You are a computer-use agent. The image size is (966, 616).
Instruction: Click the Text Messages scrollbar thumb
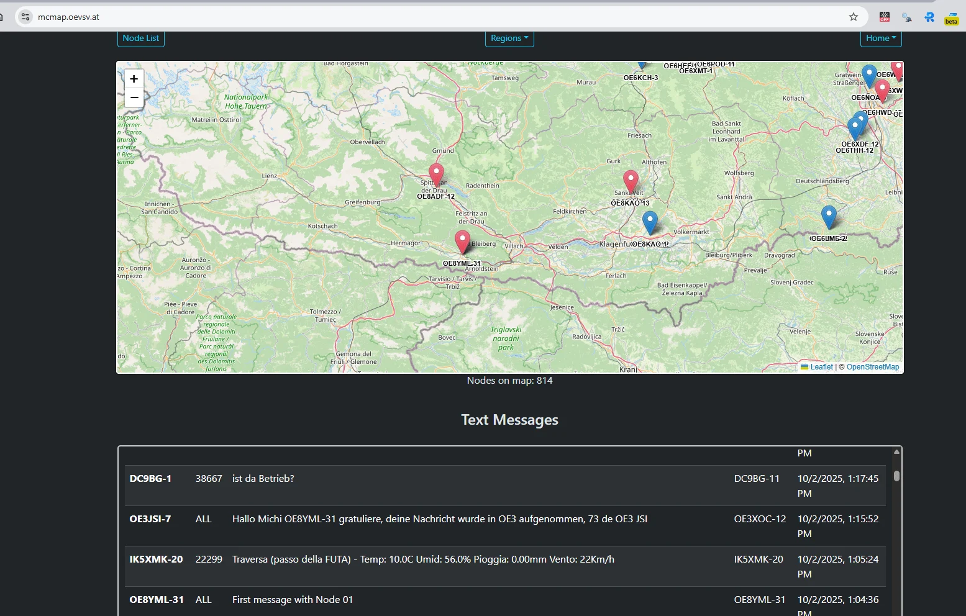click(x=896, y=476)
